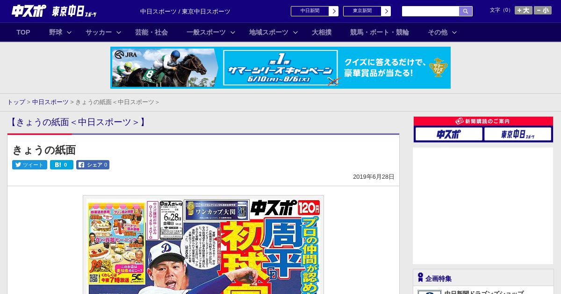The height and width of the screenshot is (294, 561).
Task: Click the 東京中日スポーツ logo in header
Action: pyautogui.click(x=74, y=11)
